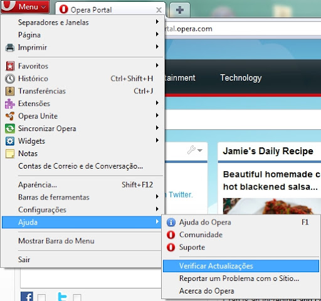Open the wrench settings dropdown on portal widget
321x301 pixels.
(194, 150)
